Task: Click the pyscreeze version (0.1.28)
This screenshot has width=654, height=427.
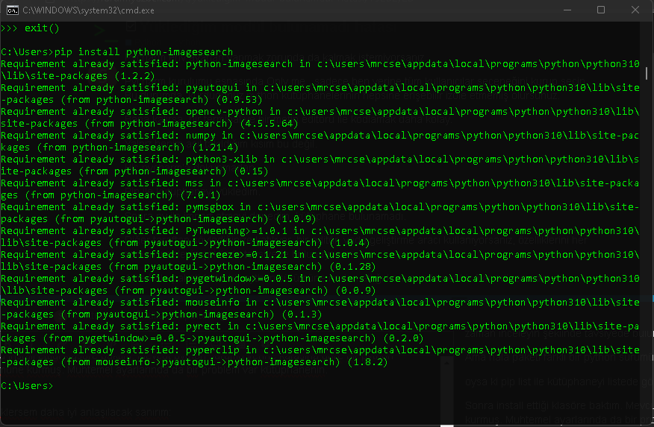Action: (x=352, y=267)
